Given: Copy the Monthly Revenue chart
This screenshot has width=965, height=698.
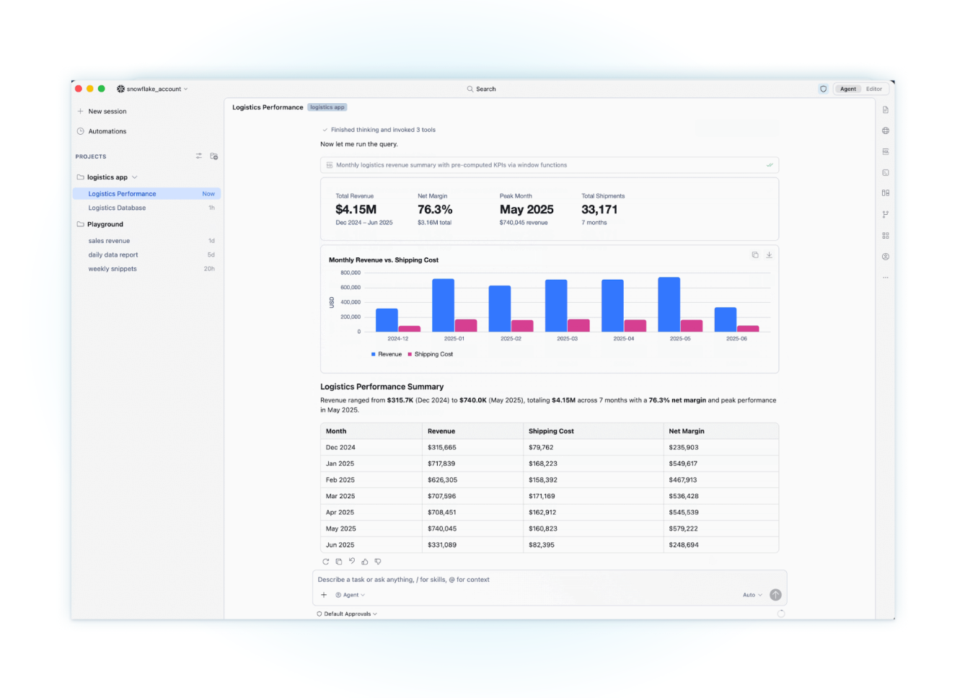Looking at the screenshot, I should [x=755, y=255].
